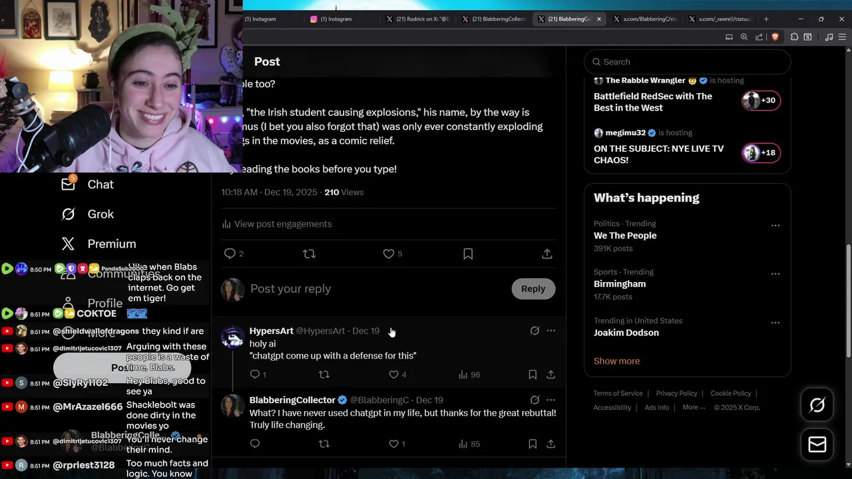Click Show more under What's happening
Viewport: 852px width, 479px height.
pyautogui.click(x=616, y=361)
